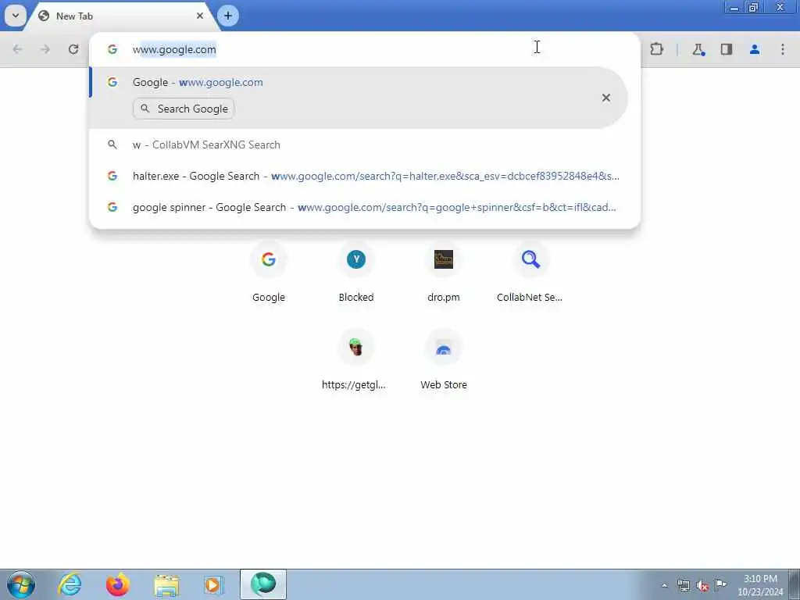
Task: Open Chrome Labs flask icon
Action: [x=698, y=49]
